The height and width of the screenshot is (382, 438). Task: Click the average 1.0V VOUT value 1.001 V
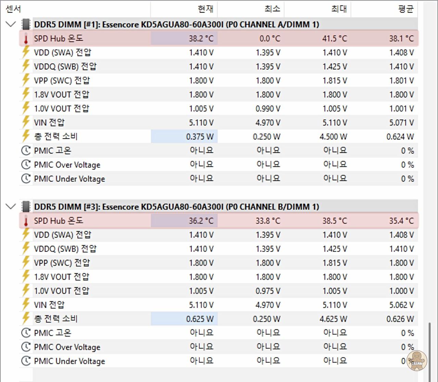[402, 109]
